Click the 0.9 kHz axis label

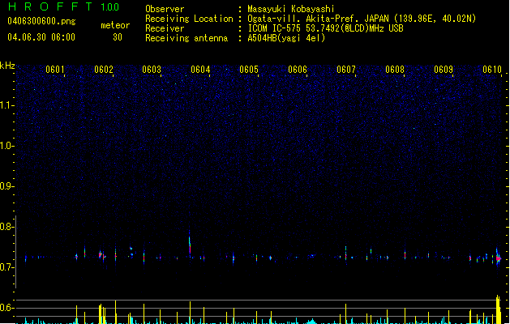(7, 186)
